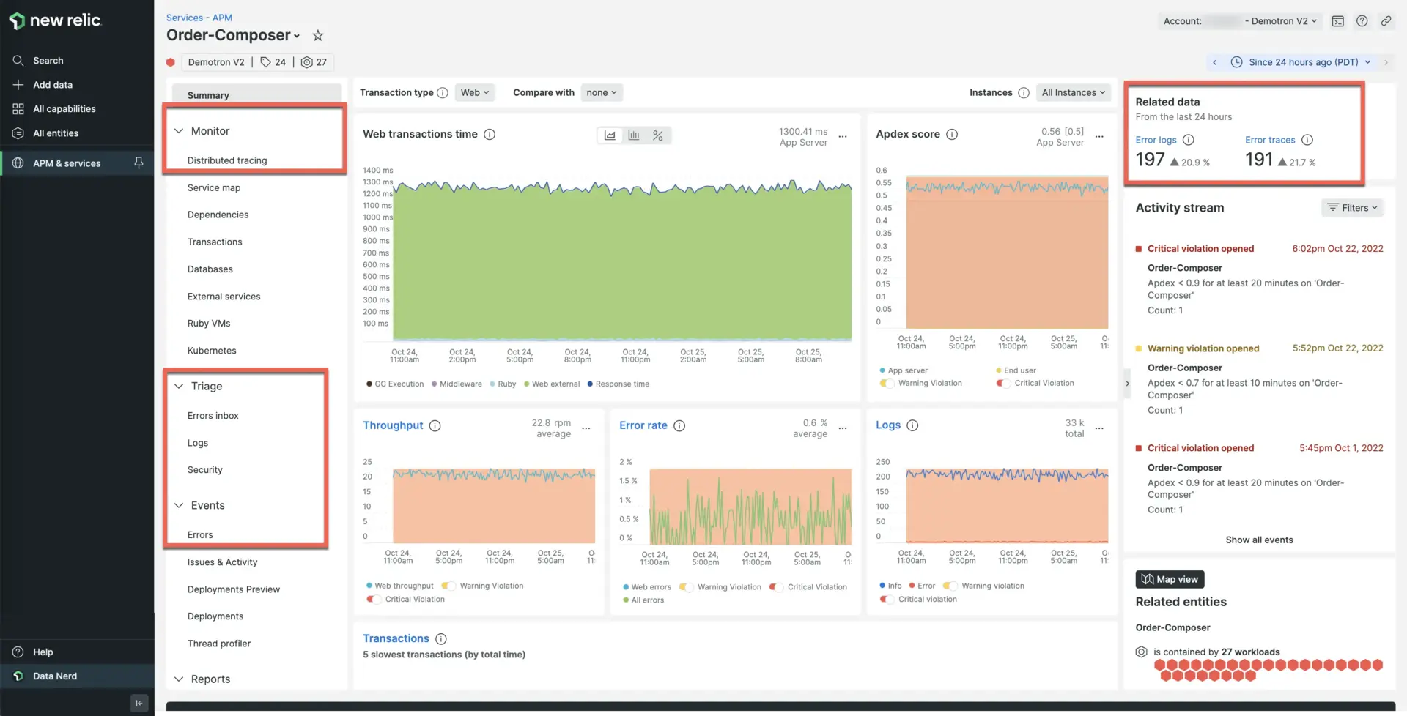Viewport: 1407px width, 716px height.
Task: Open the help question mark icon in header
Action: coord(1362,21)
